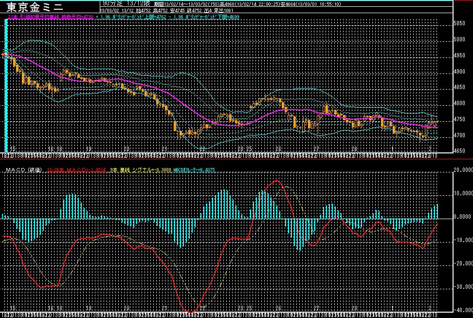
Task: Click the cyan bar at chart's left edge
Action: [6, 86]
